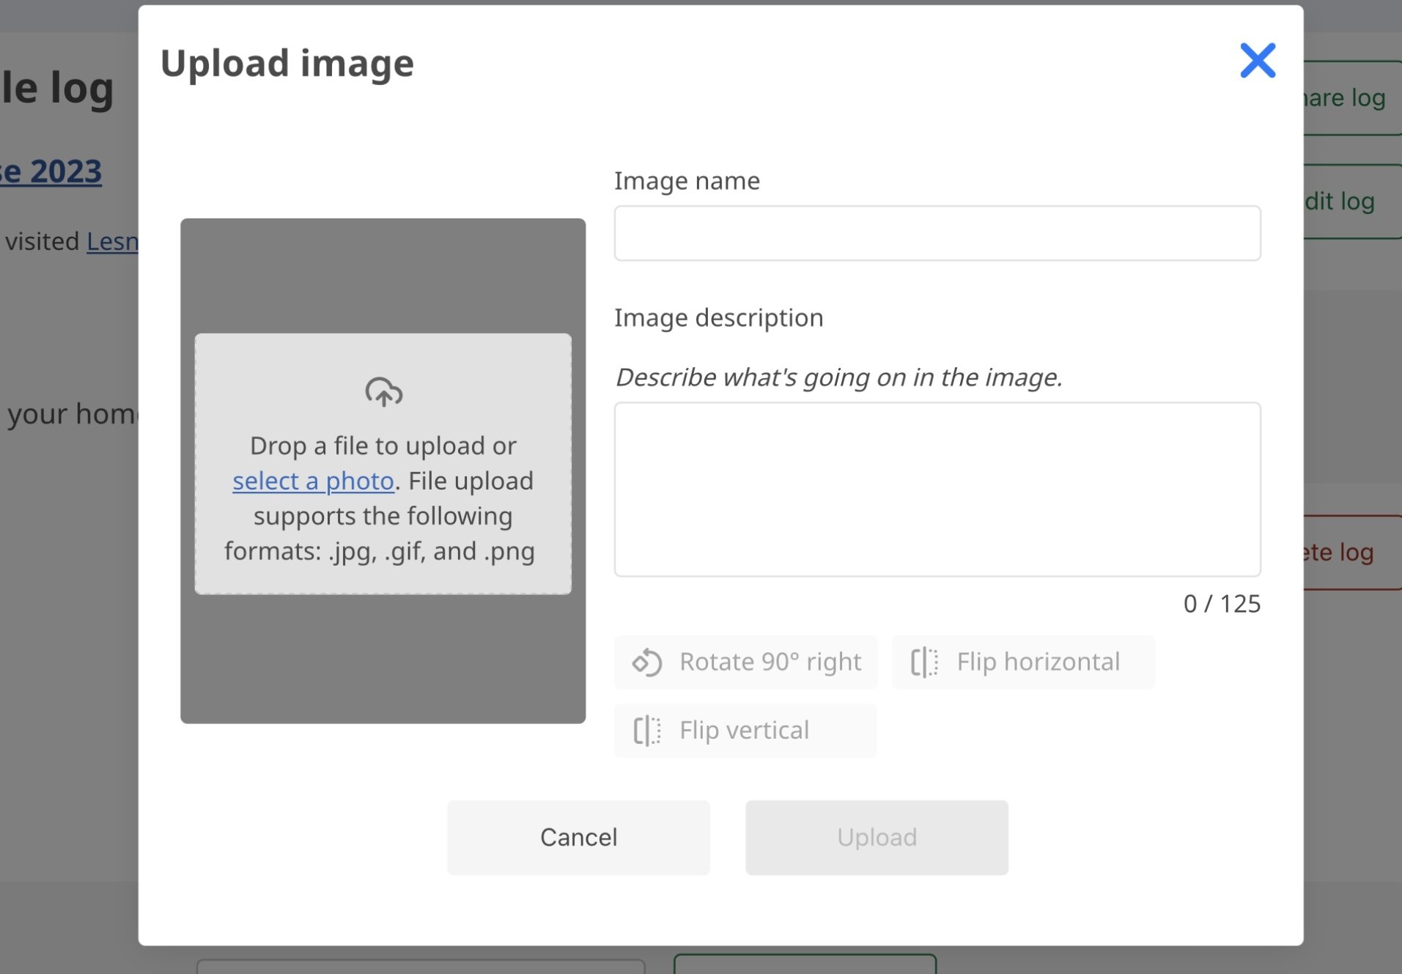Choose Flip horizontal button text

(x=1038, y=662)
